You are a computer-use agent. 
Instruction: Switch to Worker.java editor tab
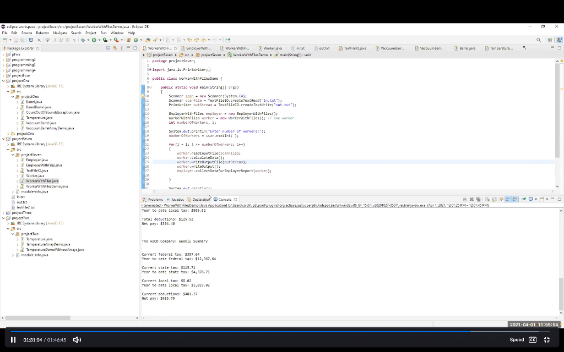pos(272,48)
